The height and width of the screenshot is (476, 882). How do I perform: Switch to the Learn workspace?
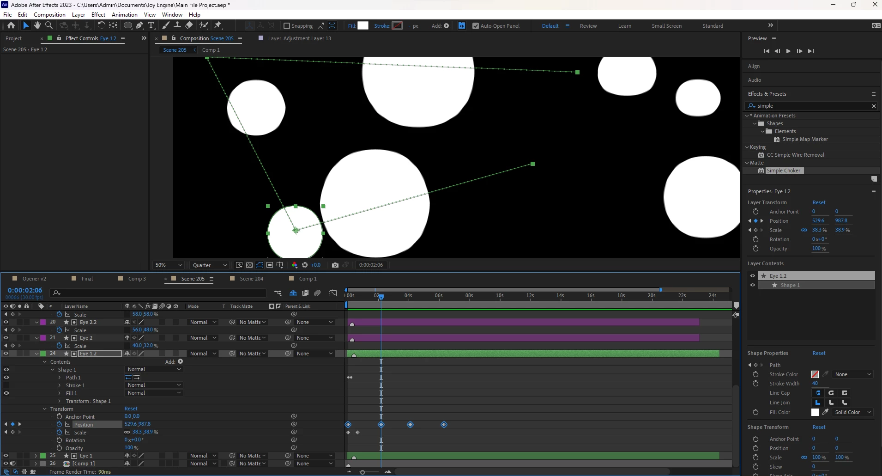point(625,26)
